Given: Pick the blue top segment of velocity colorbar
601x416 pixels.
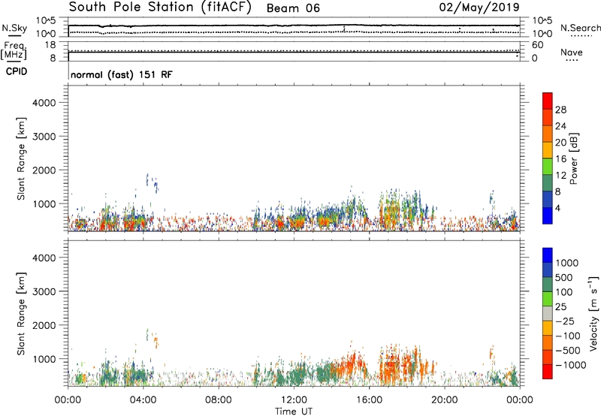Looking at the screenshot, I should (548, 255).
